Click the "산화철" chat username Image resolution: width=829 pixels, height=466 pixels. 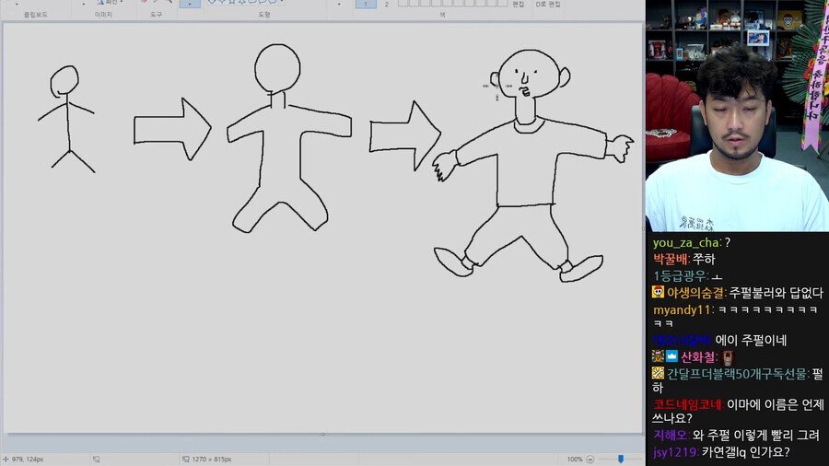tap(698, 357)
